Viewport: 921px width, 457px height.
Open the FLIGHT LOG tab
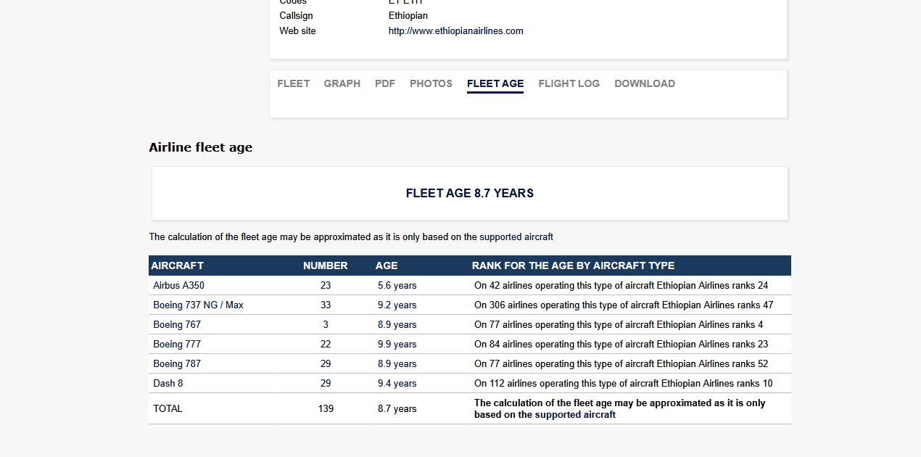tap(569, 83)
